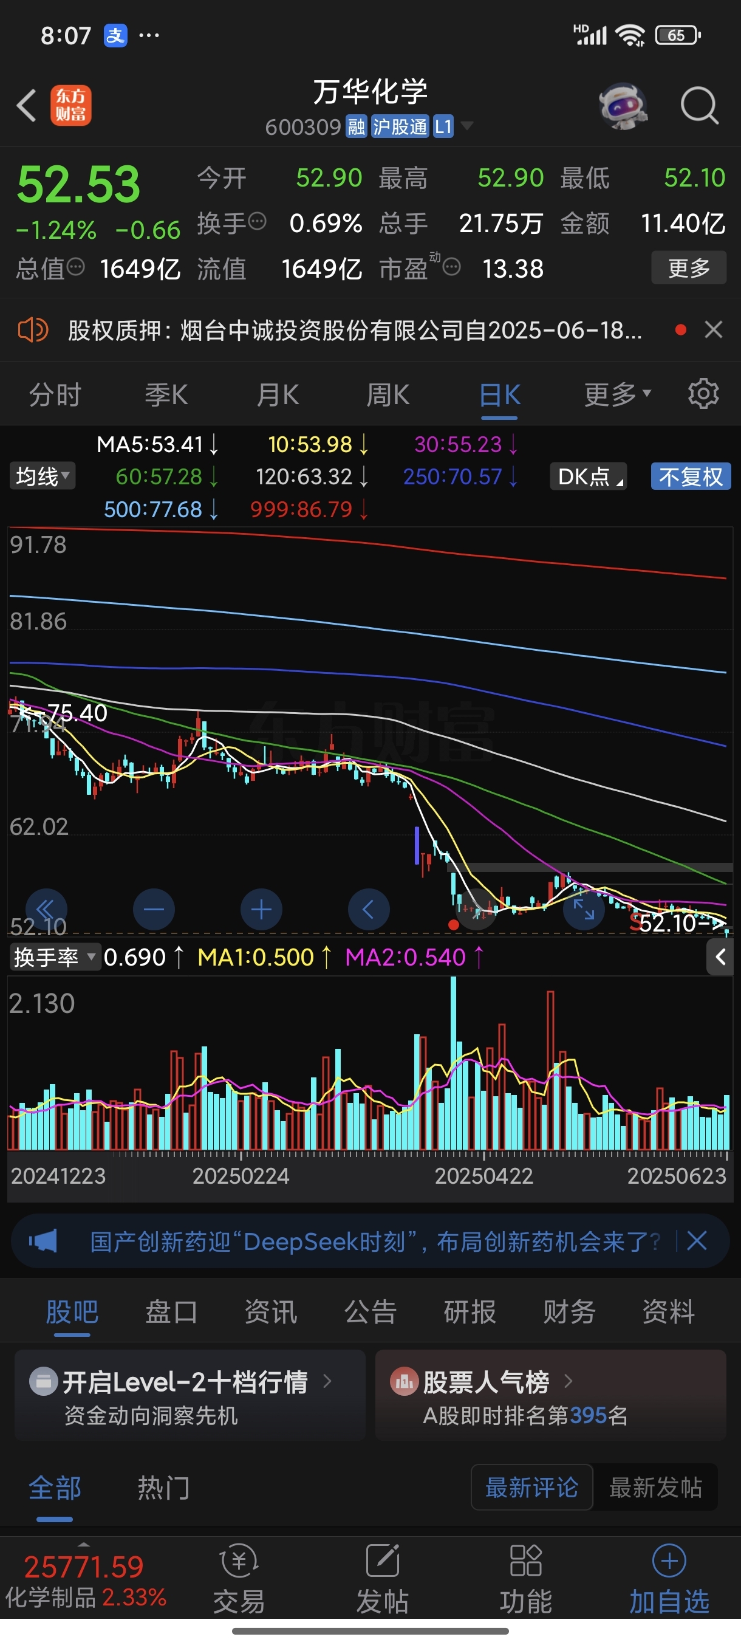The width and height of the screenshot is (741, 1648).
Task: Move chart left with single arrow button
Action: 368,909
